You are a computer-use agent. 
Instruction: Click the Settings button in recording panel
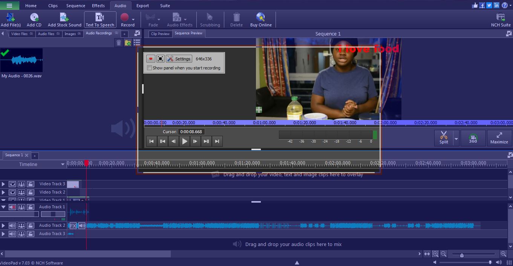pos(179,58)
